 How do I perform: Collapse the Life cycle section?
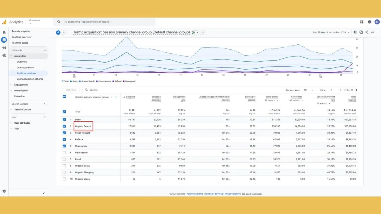click(45, 50)
